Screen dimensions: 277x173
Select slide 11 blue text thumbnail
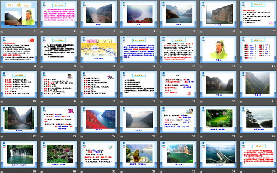(138, 49)
